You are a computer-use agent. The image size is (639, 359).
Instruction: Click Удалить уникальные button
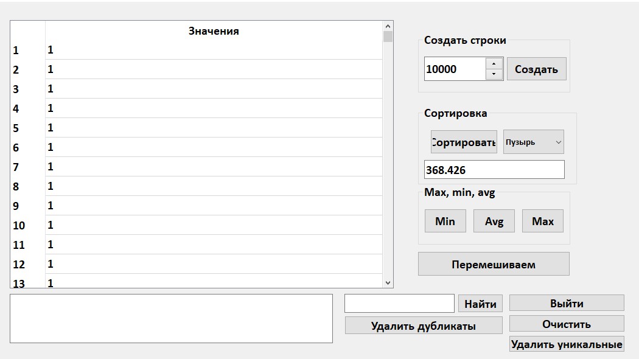click(567, 344)
